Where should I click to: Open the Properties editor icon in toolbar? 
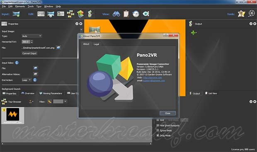pyautogui.click(x=41, y=14)
